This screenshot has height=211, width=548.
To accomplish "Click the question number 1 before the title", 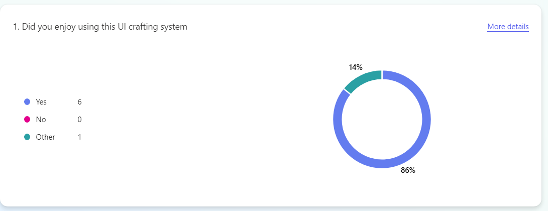I will [x=15, y=27].
